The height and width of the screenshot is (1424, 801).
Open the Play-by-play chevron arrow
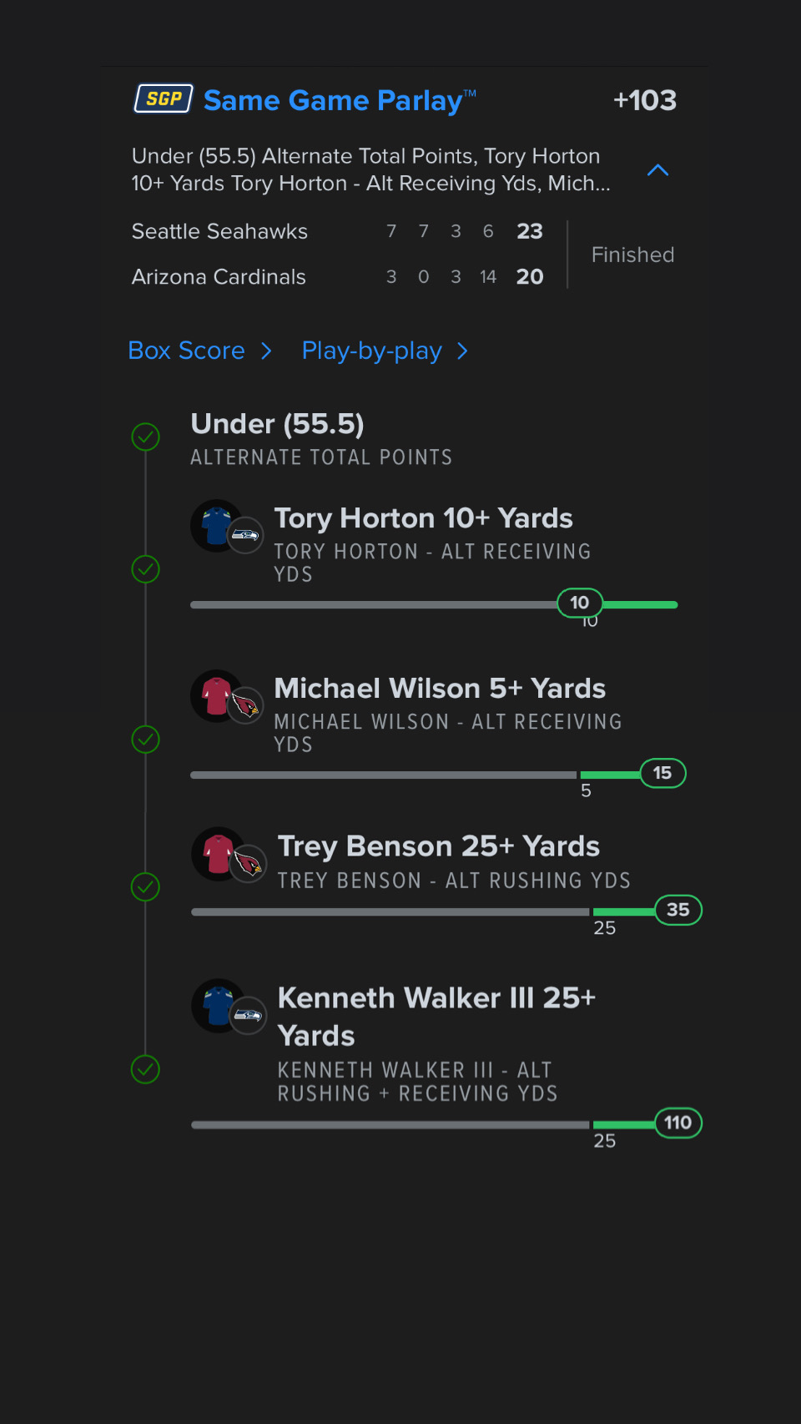(462, 351)
